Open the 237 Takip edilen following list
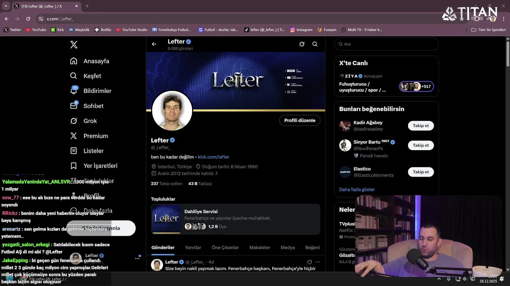Image resolution: width=510 pixels, height=286 pixels. pos(167,184)
